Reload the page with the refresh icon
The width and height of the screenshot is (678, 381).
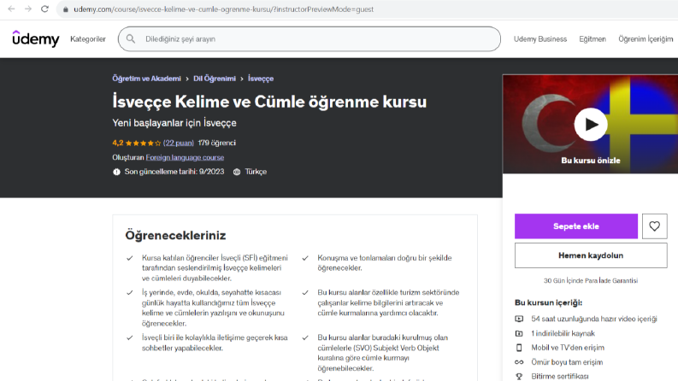pos(44,9)
